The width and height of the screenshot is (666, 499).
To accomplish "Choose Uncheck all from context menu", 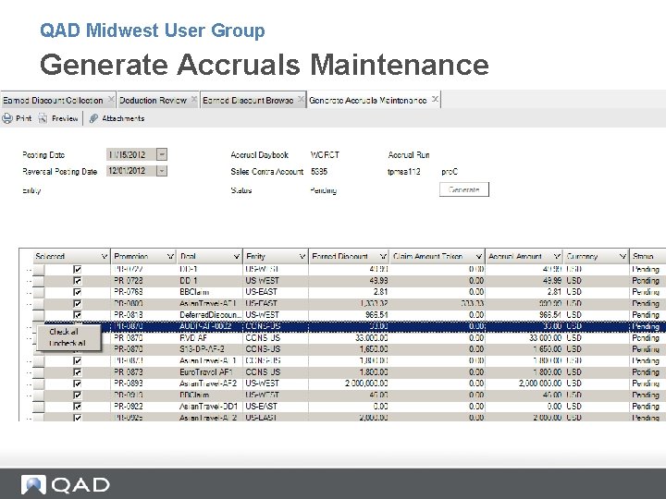I will [x=68, y=343].
